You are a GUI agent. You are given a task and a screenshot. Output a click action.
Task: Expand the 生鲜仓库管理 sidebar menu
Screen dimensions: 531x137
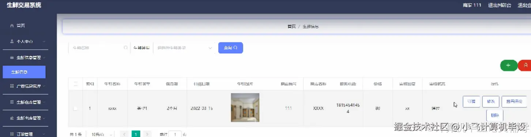44,102
